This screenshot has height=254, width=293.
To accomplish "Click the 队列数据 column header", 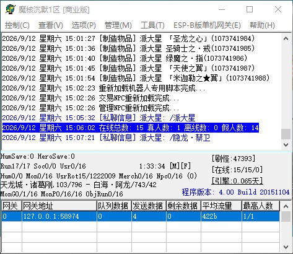I will click(114, 206).
